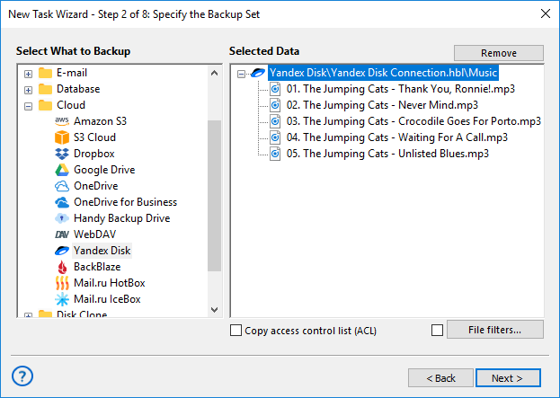Click the Amazon S3 plugin icon
The image size is (560, 398).
point(62,121)
